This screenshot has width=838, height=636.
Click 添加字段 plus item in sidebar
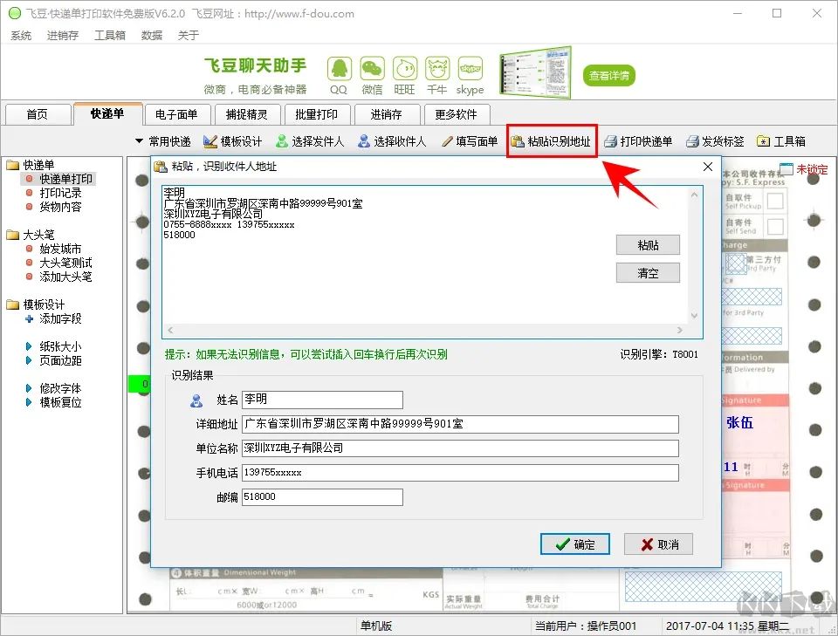[54, 318]
